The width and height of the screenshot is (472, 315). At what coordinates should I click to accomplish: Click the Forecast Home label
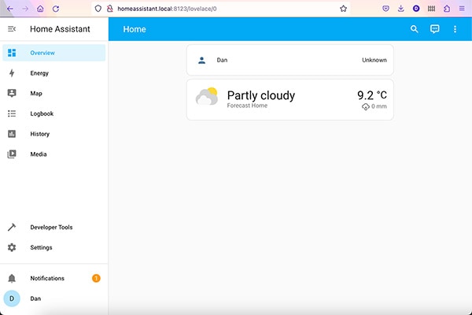pyautogui.click(x=247, y=106)
